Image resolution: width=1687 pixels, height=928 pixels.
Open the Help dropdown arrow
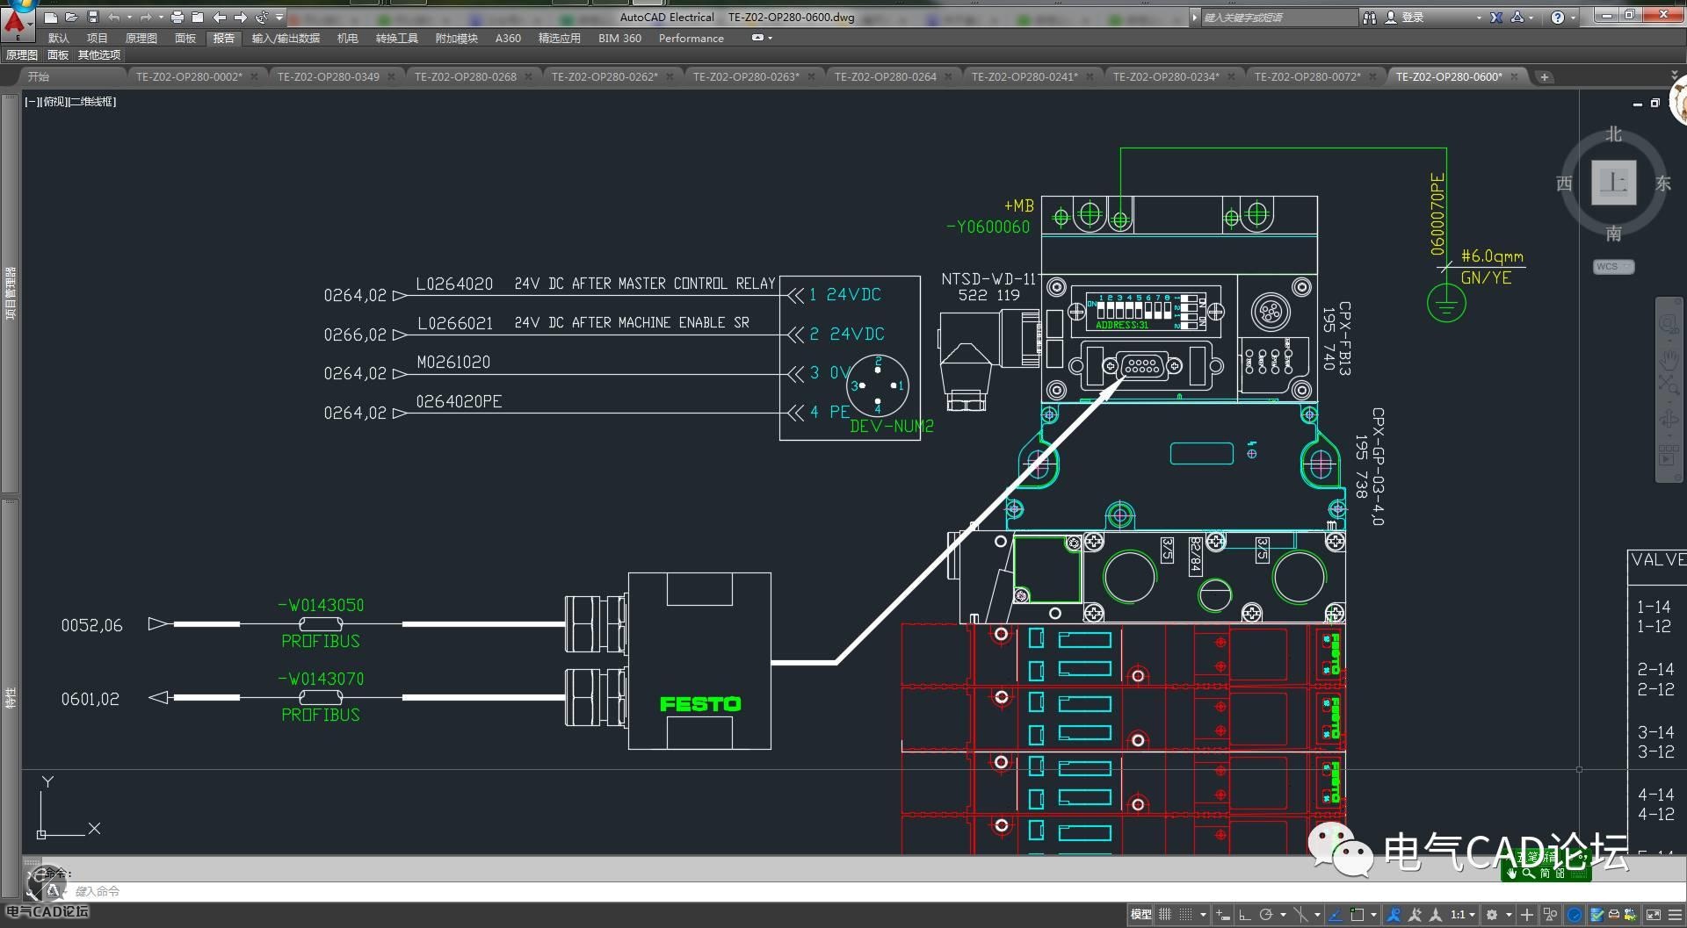pyautogui.click(x=1573, y=18)
